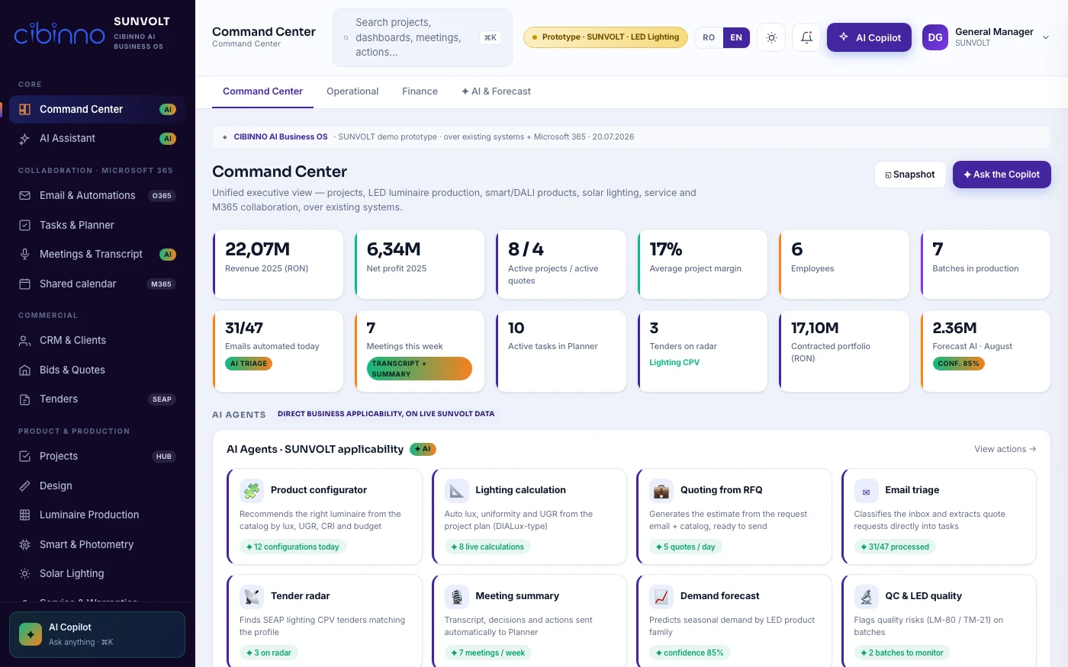1068x667 pixels.
Task: Click 5 quotes / day chip
Action: click(x=686, y=547)
